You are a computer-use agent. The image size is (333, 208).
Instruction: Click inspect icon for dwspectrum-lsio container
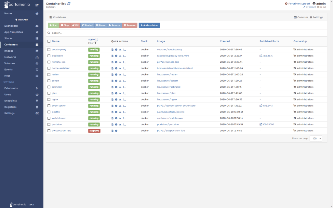[116, 131]
